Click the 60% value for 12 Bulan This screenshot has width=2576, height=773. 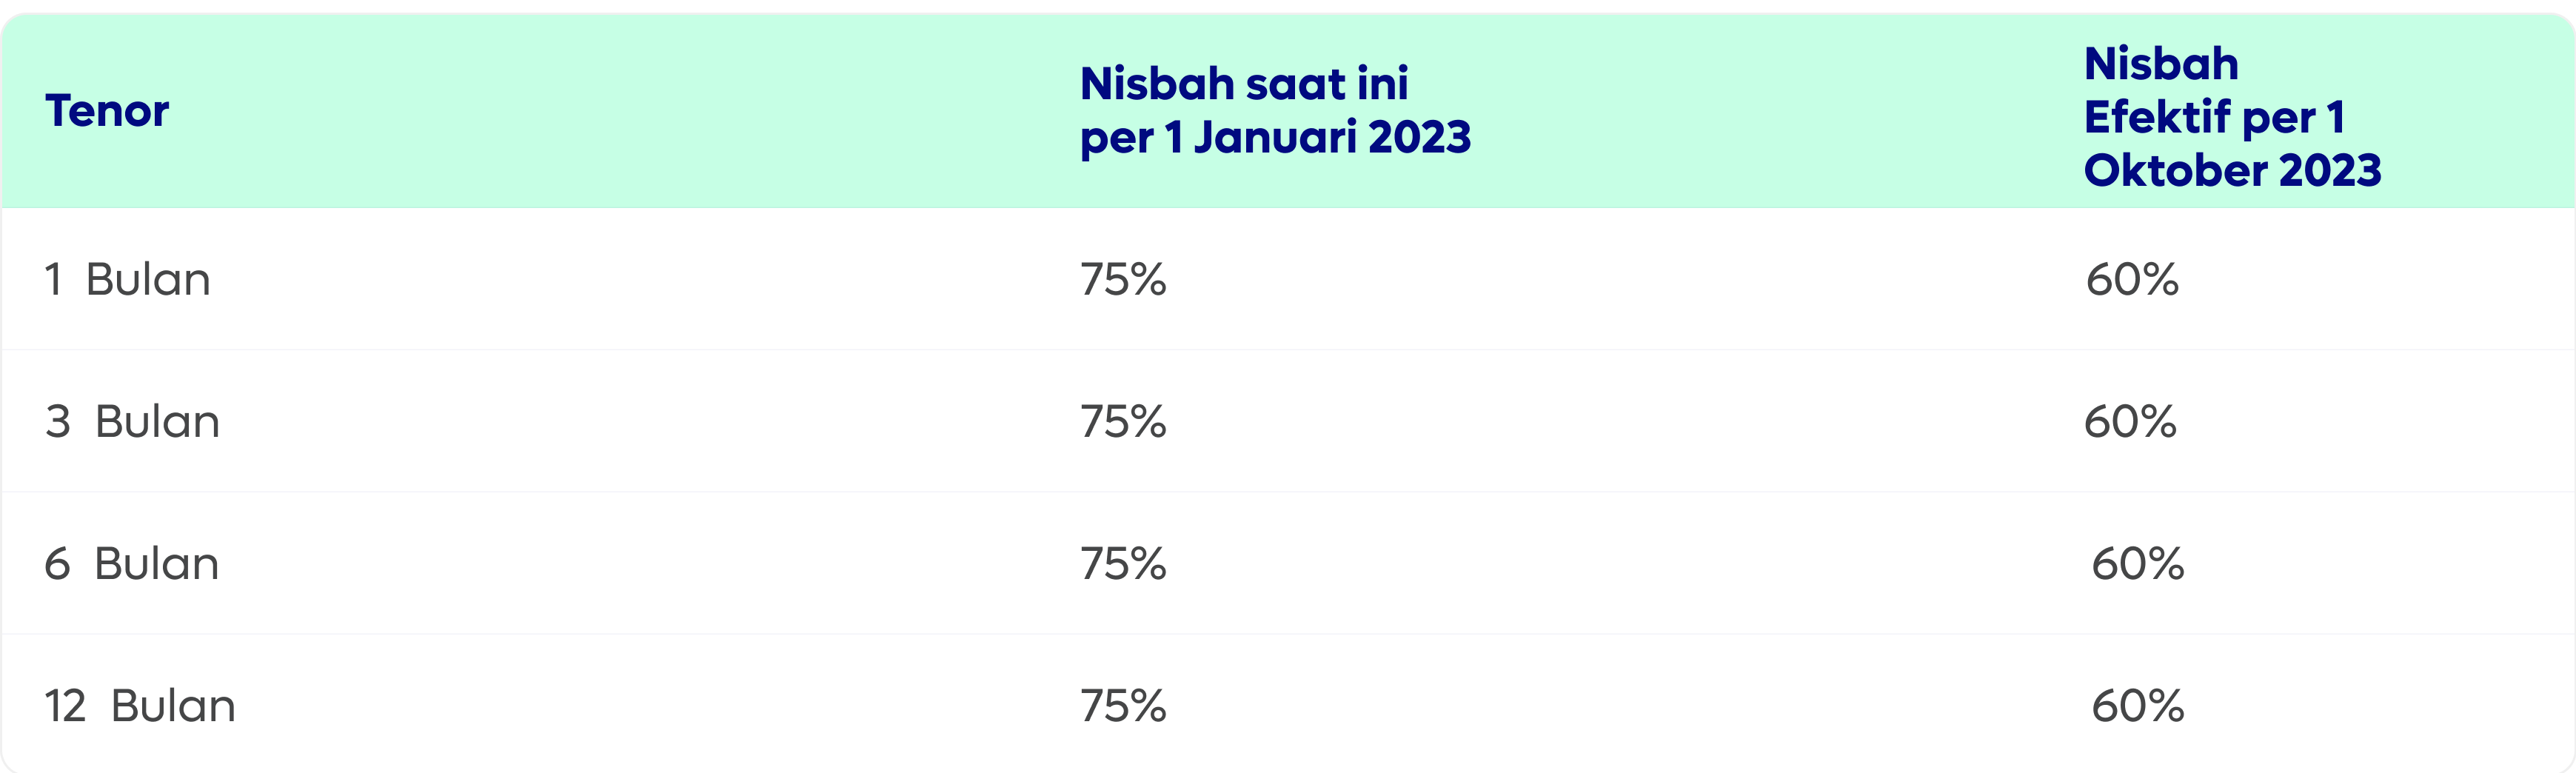click(2138, 705)
